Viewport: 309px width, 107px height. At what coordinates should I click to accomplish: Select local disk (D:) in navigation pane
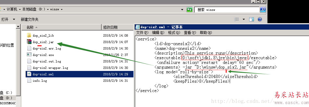pyautogui.click(x=6, y=98)
